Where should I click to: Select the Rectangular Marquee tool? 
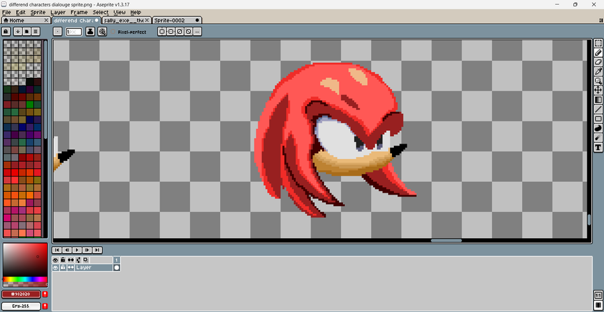[598, 43]
